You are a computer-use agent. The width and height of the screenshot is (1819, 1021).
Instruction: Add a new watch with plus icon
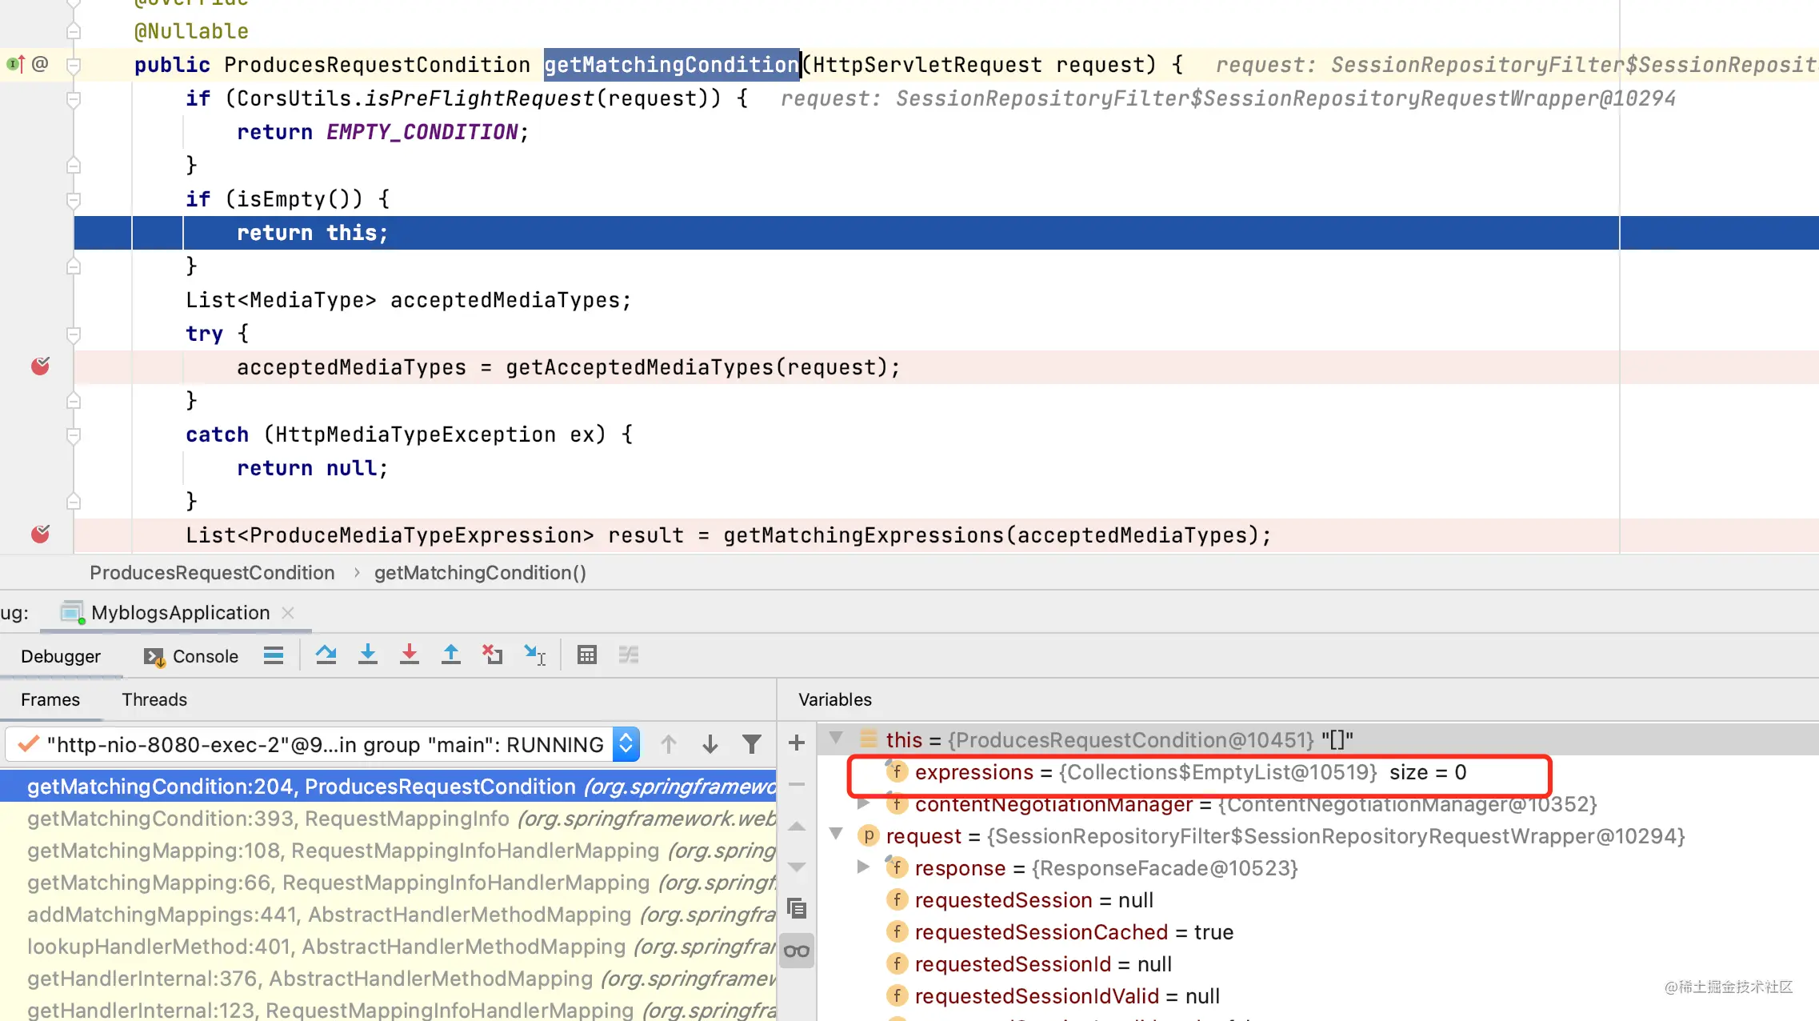[x=797, y=743]
